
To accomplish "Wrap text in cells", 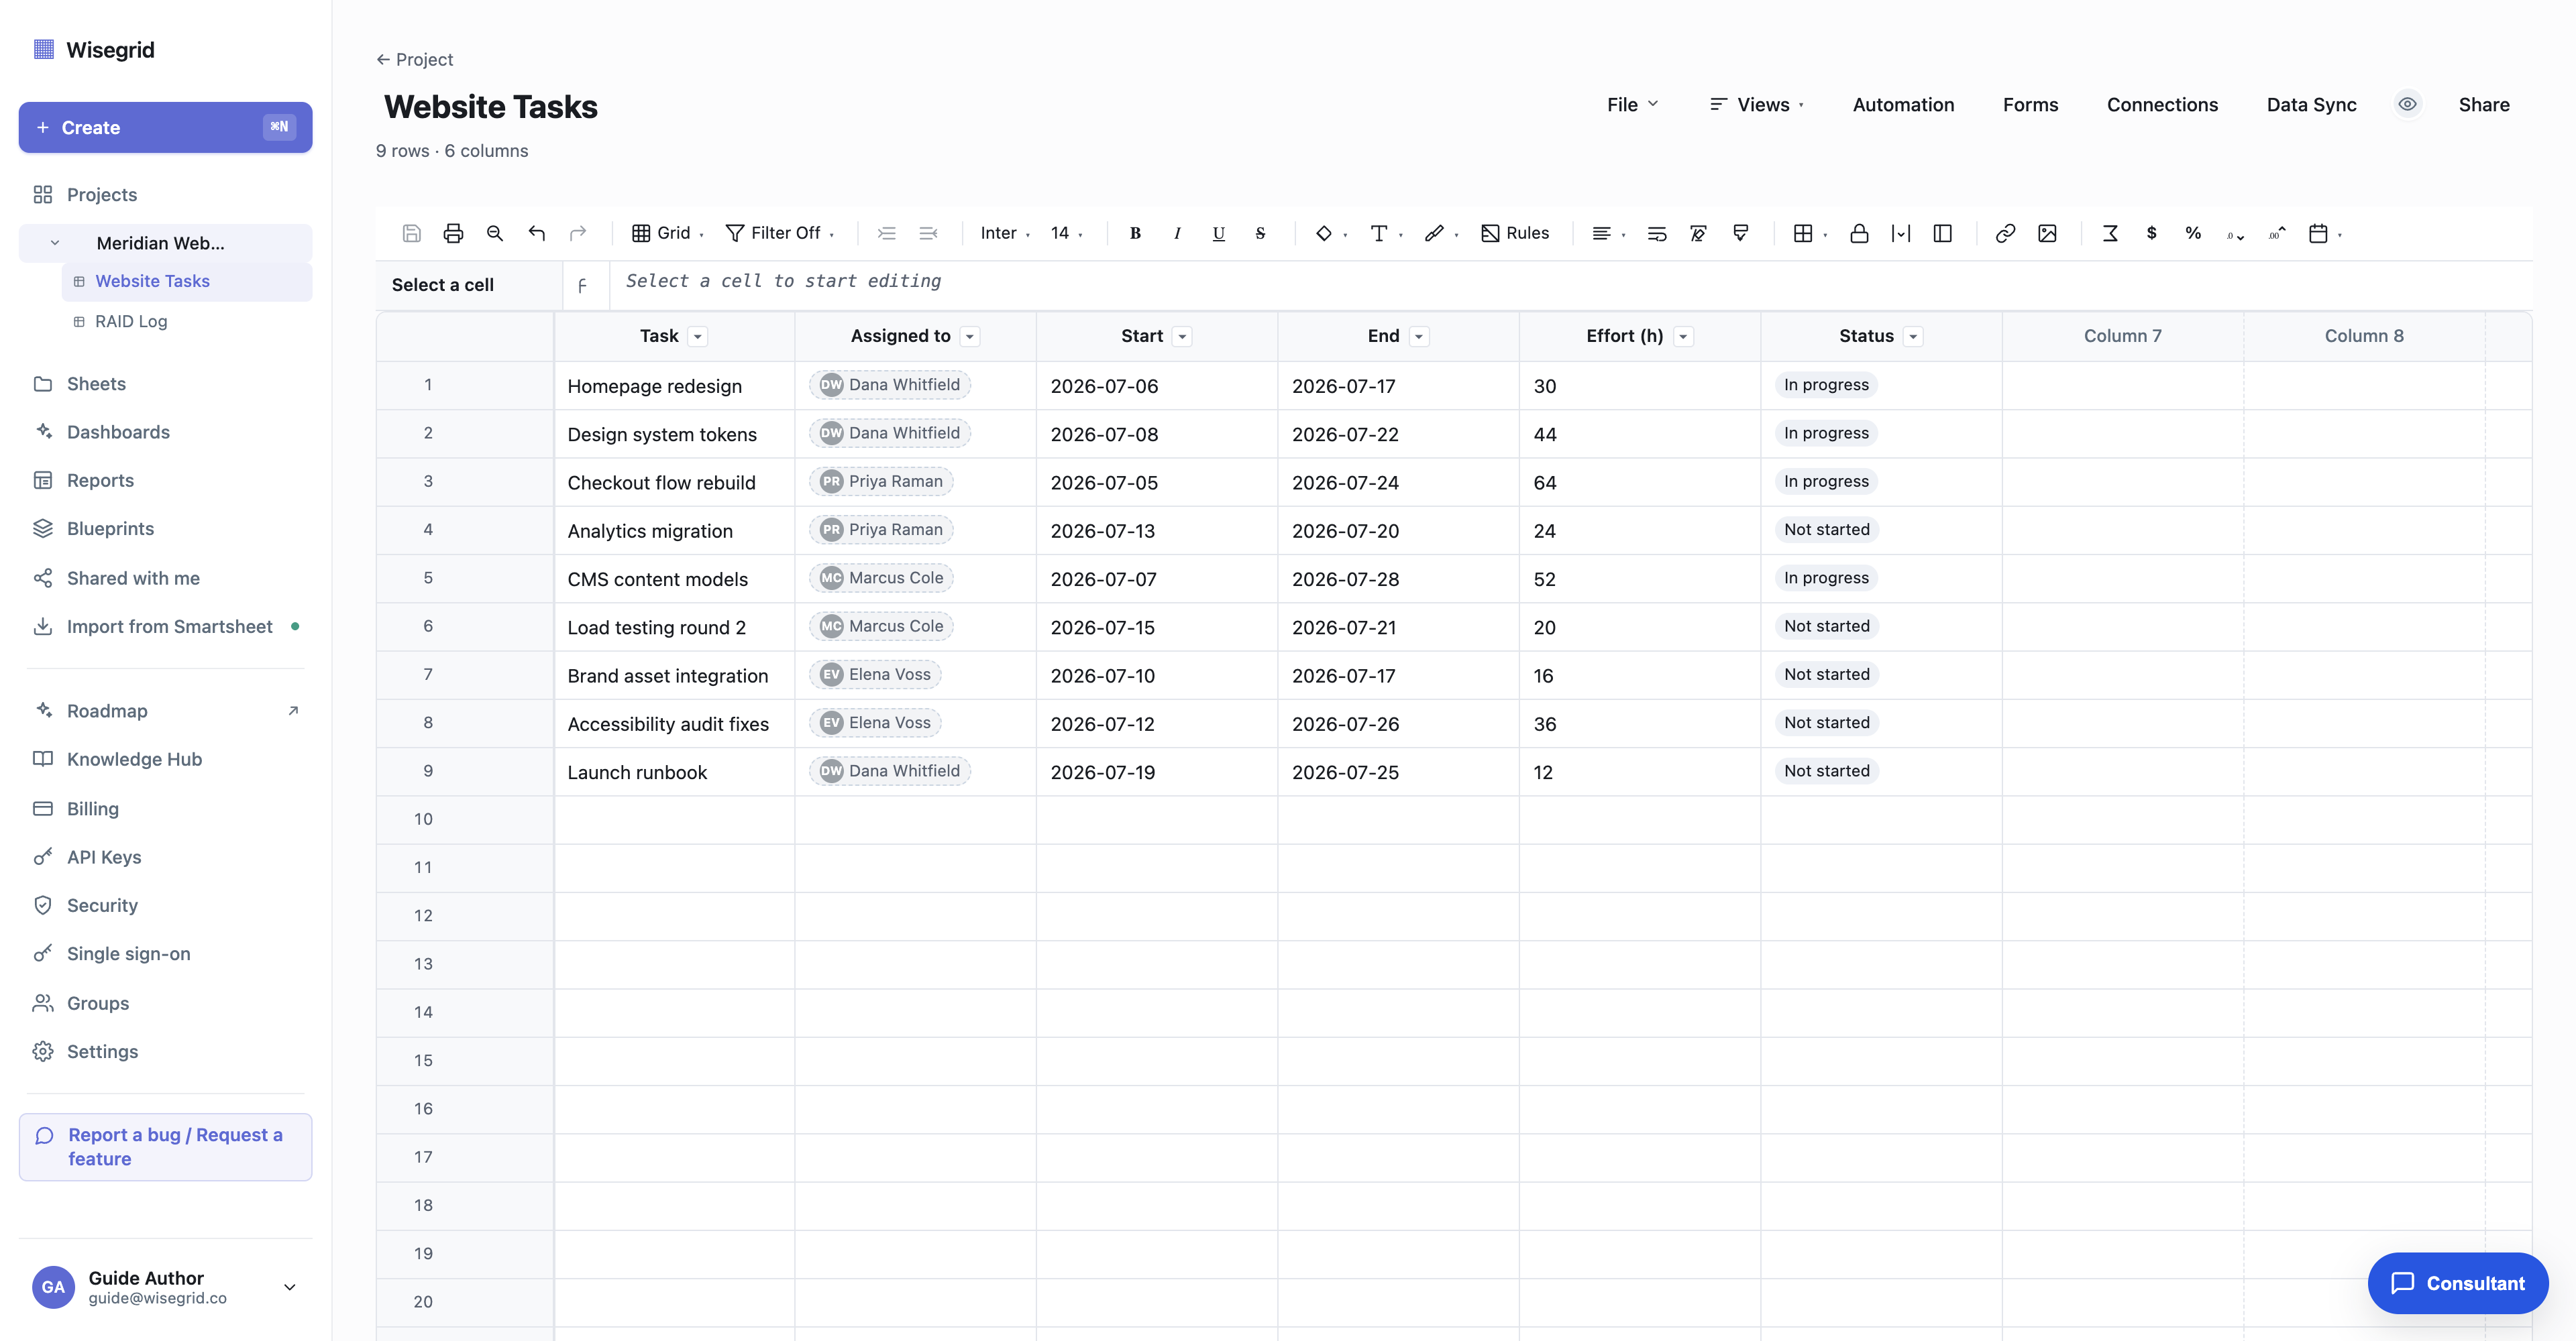I will (x=1657, y=233).
